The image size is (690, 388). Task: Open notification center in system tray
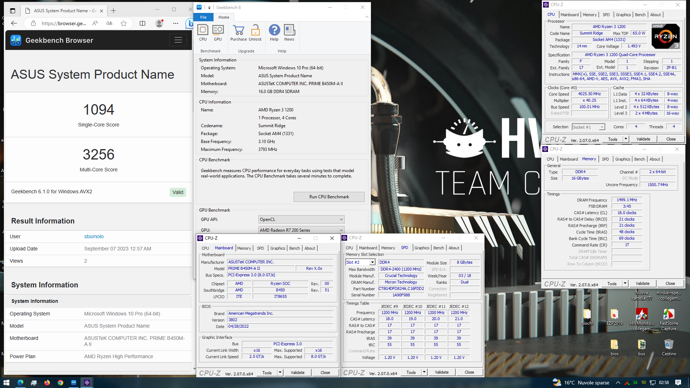click(678, 383)
